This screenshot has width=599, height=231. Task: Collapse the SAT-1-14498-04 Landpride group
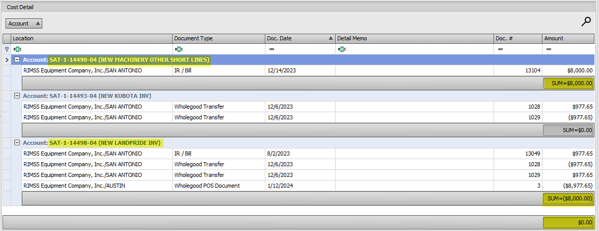click(17, 143)
